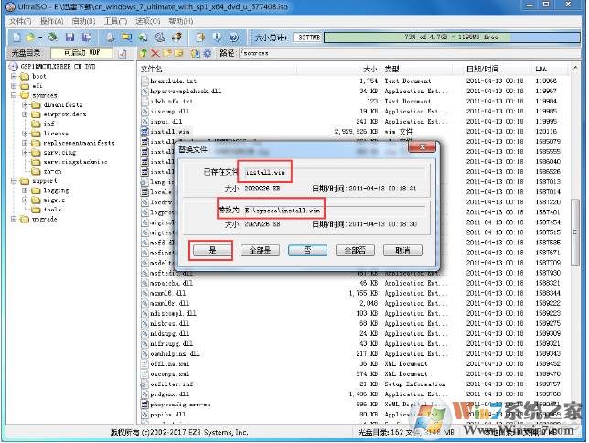Image resolution: width=589 pixels, height=443 pixels.
Task: Collapse the sources folder node
Action: pos(13,94)
